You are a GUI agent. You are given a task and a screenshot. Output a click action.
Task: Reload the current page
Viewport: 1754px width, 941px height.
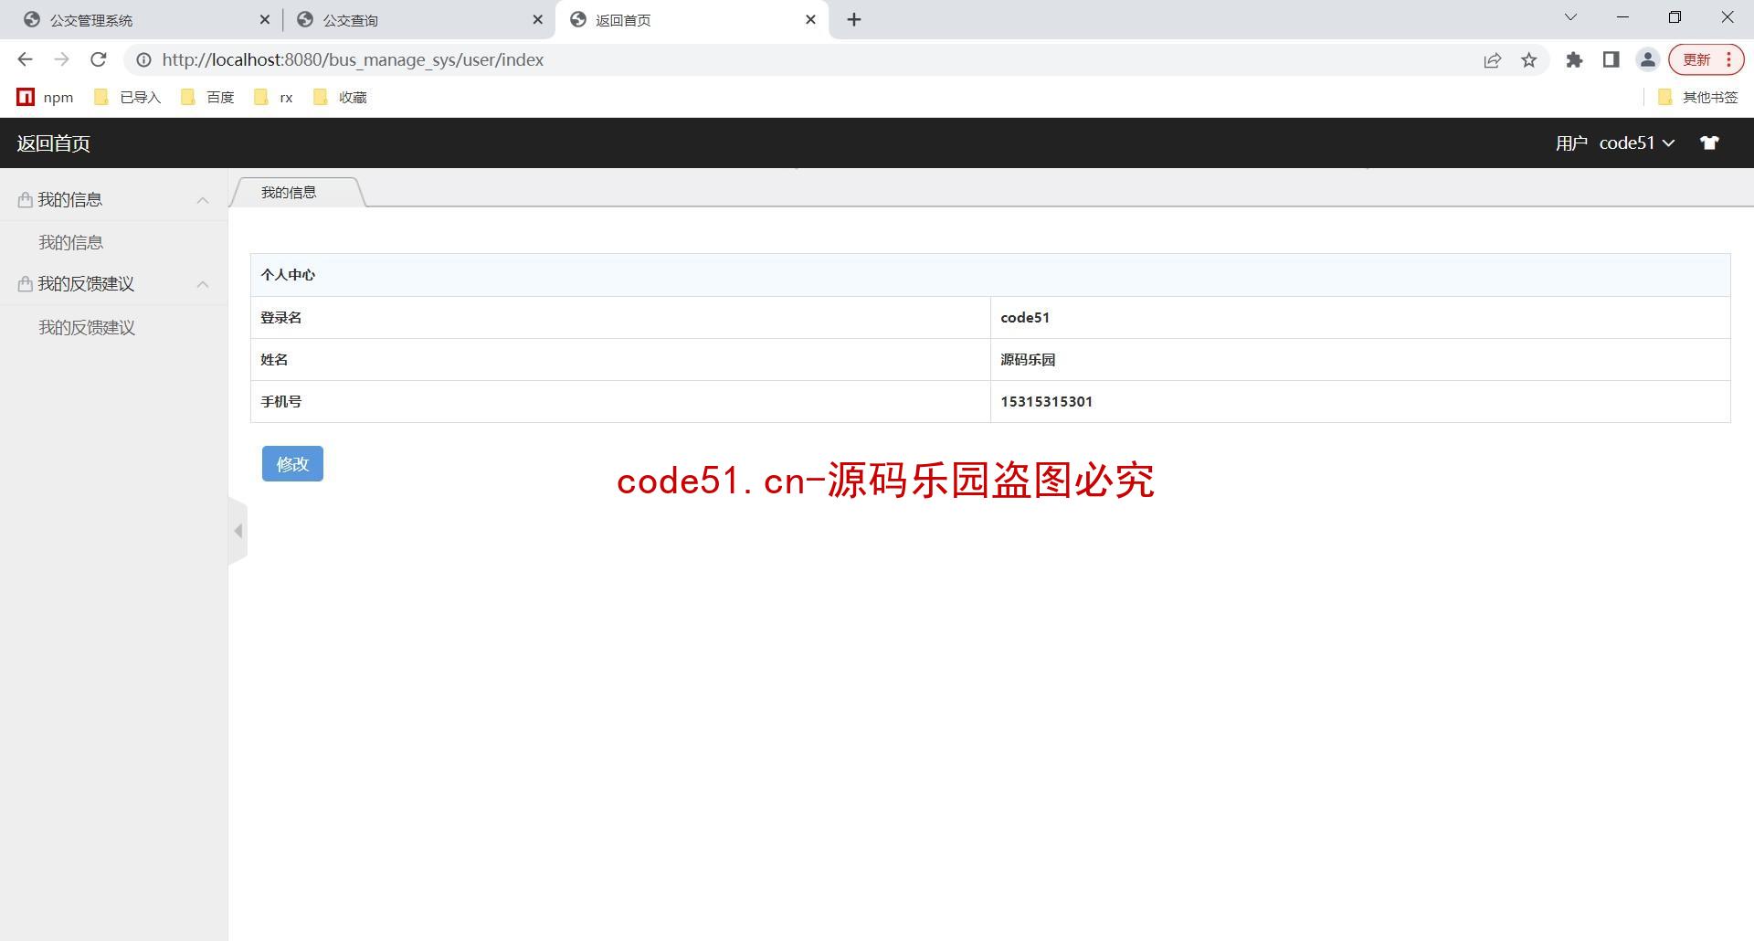[99, 59]
